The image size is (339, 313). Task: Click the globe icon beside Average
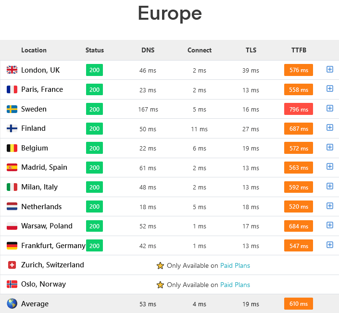[12, 303]
